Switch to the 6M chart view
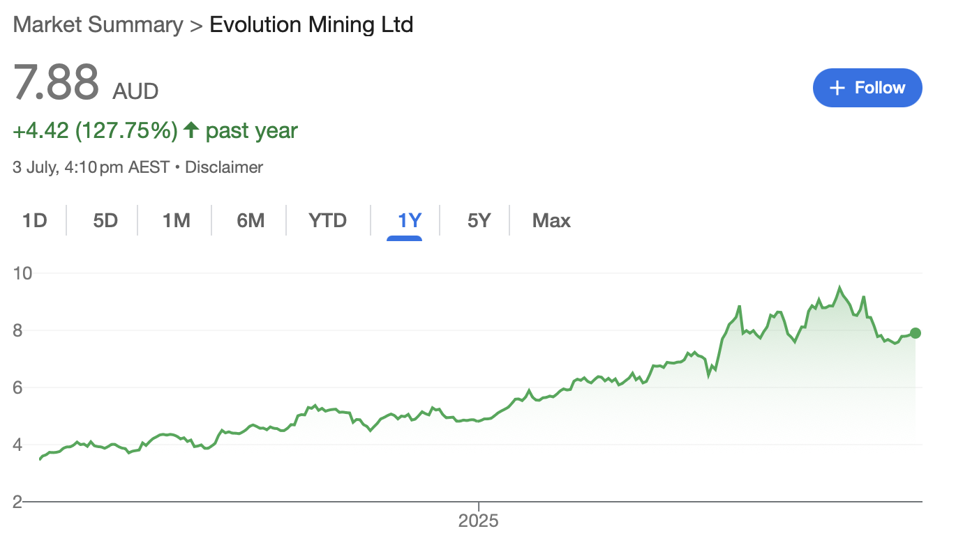Viewport: 956px width, 538px height. pos(251,221)
